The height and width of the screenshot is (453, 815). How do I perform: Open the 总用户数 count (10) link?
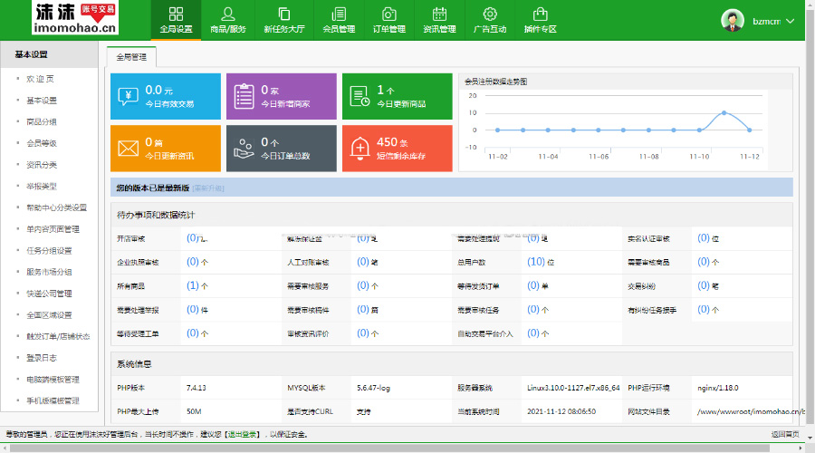535,262
